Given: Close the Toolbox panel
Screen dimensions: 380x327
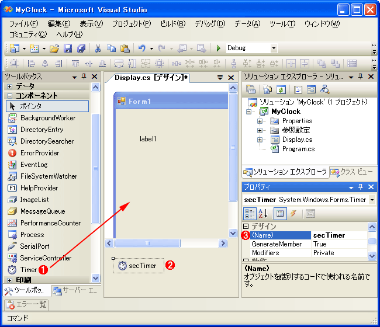Looking at the screenshot, I should pyautogui.click(x=95, y=76).
